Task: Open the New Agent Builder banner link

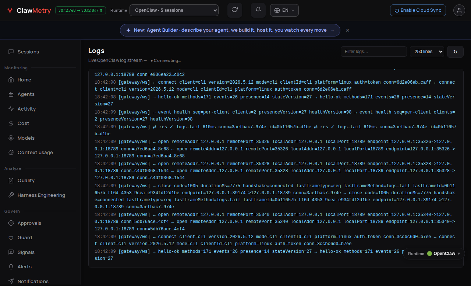Action: click(x=230, y=30)
